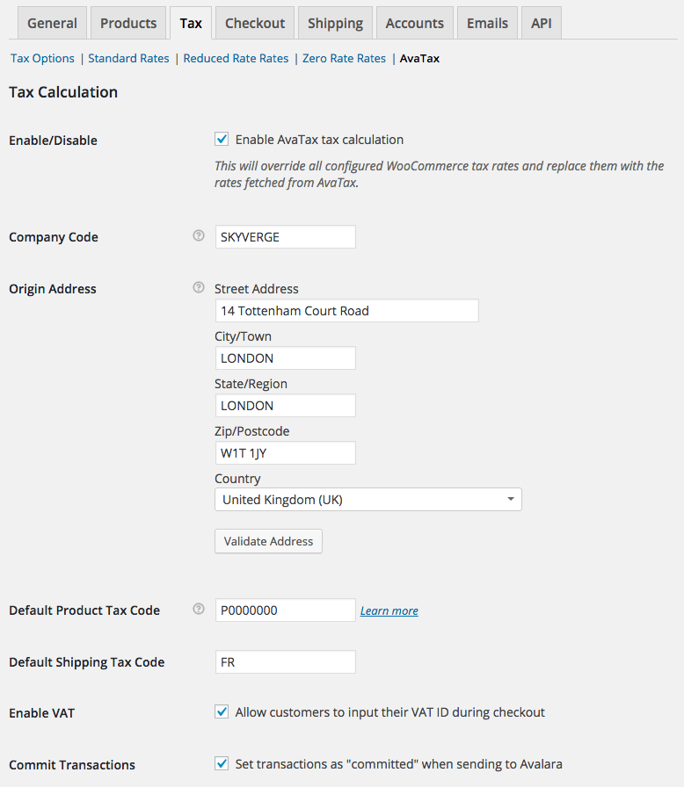Screen dimensions: 684x787
Task: Click the Company Code input field
Action: (x=285, y=237)
